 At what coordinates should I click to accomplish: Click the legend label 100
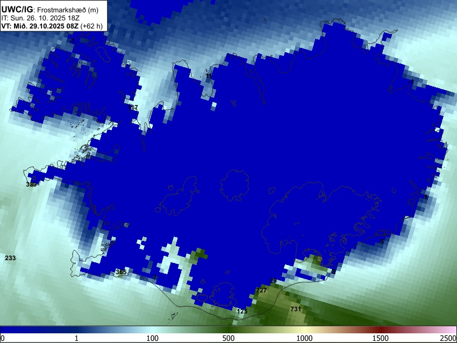click(152, 338)
